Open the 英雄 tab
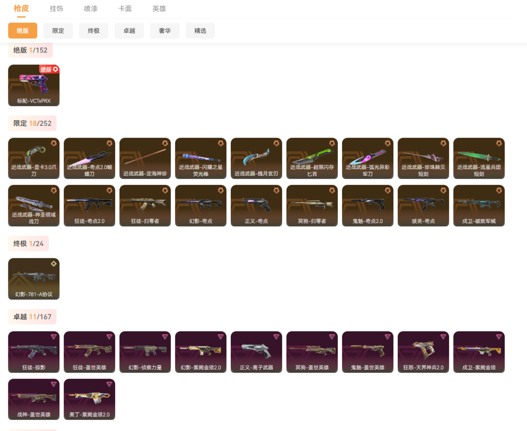Viewport: 527px width, 431px height. pyautogui.click(x=159, y=9)
